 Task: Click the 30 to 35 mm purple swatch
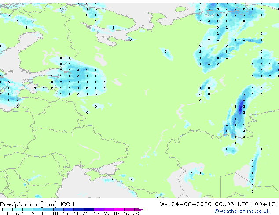pyautogui.click(x=99, y=209)
